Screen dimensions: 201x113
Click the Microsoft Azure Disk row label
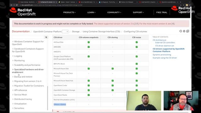click(x=61, y=68)
